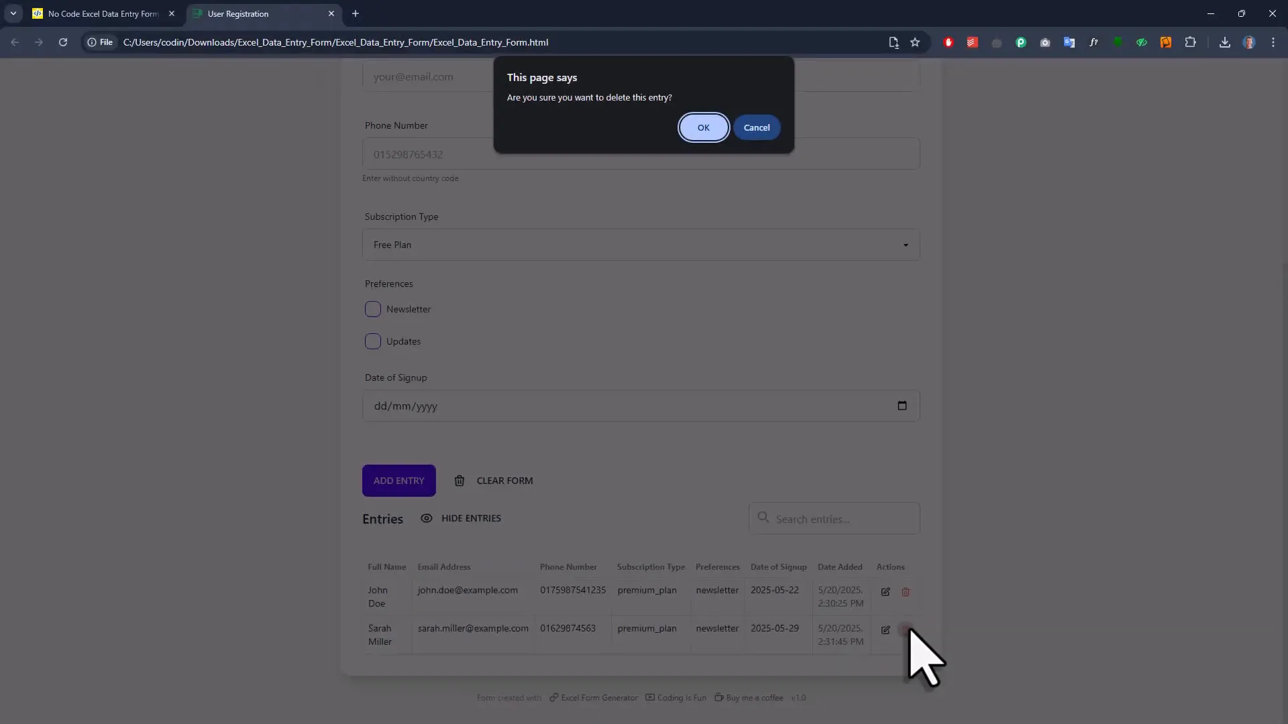The width and height of the screenshot is (1288, 724).
Task: Check the Updates preference box
Action: click(373, 341)
